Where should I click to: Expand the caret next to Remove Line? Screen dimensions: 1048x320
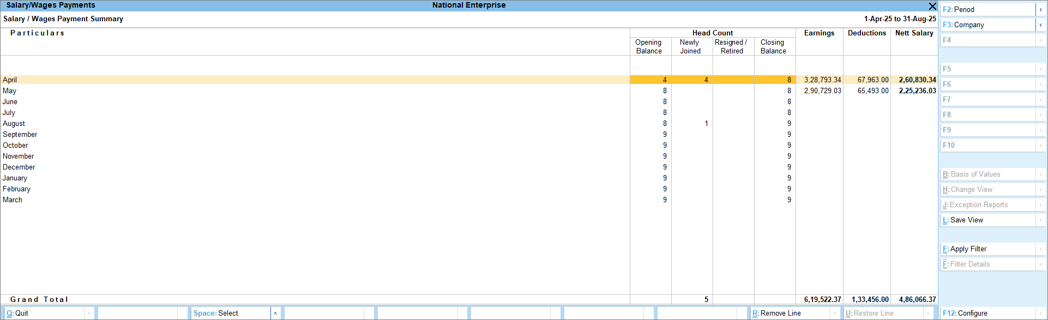pos(835,313)
